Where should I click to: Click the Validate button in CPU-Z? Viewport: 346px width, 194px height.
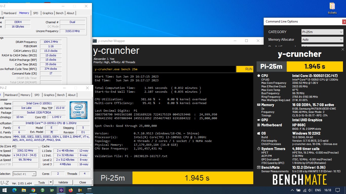[63, 182]
